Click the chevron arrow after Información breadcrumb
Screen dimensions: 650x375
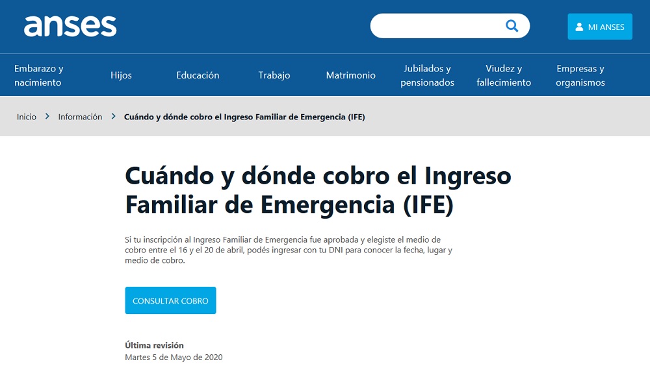[x=113, y=117]
